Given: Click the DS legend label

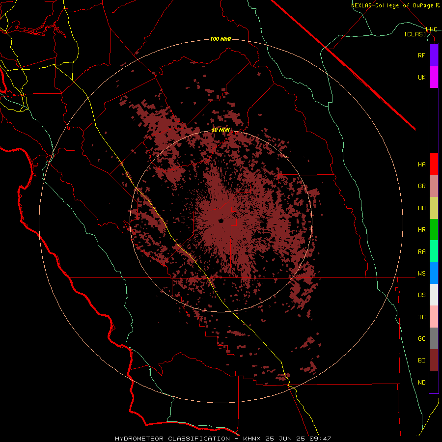Looking at the screenshot, I should pyautogui.click(x=421, y=295).
